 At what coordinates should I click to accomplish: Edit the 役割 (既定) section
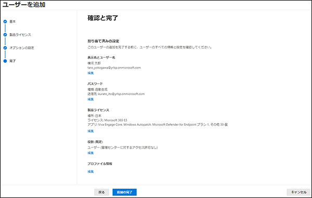tap(90, 153)
